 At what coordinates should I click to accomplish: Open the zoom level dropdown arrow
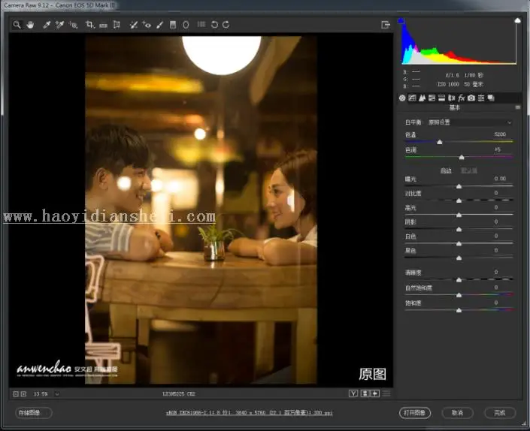click(x=57, y=394)
